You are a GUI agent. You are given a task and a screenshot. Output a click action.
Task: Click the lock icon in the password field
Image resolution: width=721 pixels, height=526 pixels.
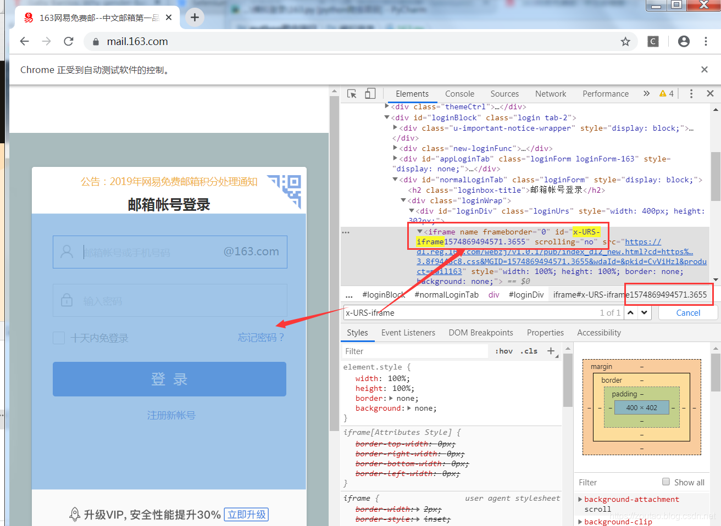67,300
